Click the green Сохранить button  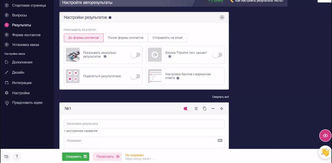pyautogui.click(x=76, y=157)
